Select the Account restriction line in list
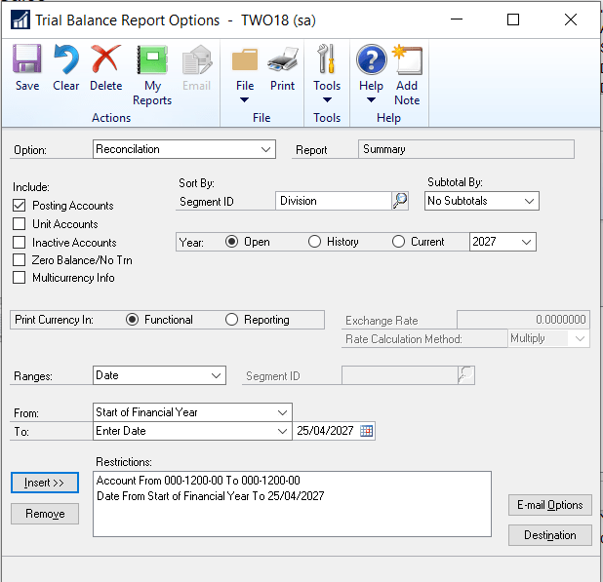603x582 pixels. (198, 481)
